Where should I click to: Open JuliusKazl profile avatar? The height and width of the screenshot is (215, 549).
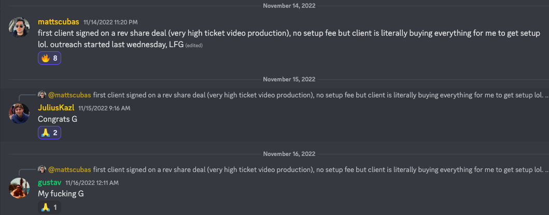[x=19, y=113]
